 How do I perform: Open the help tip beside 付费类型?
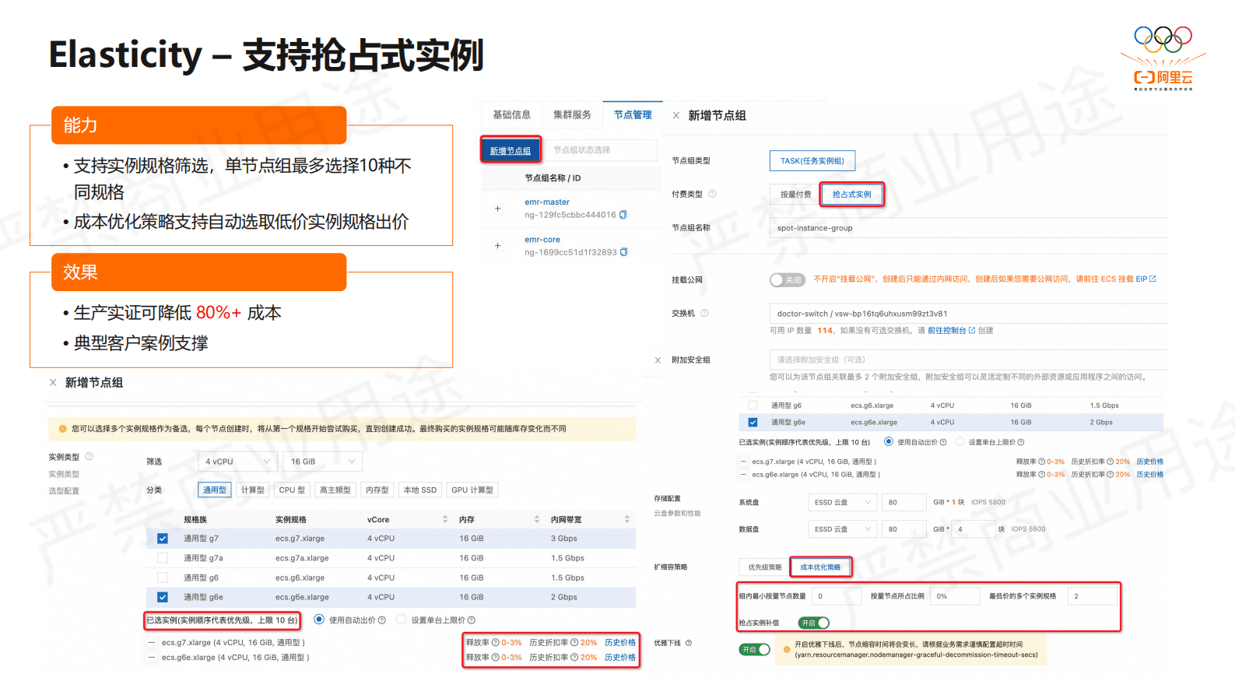pyautogui.click(x=712, y=194)
